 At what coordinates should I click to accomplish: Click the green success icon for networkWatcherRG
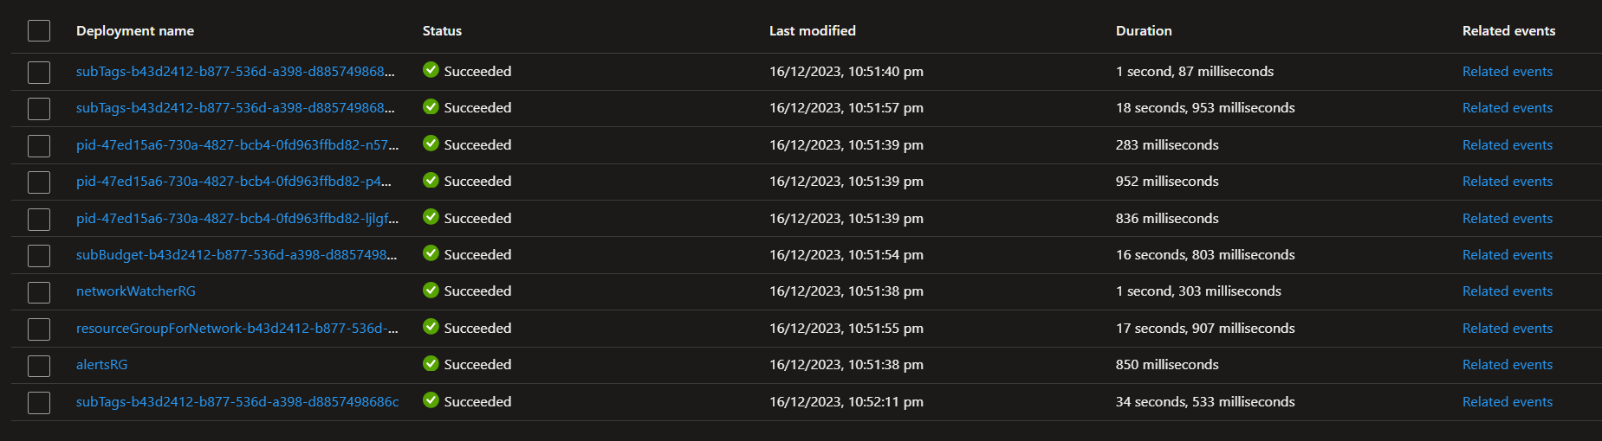click(431, 291)
